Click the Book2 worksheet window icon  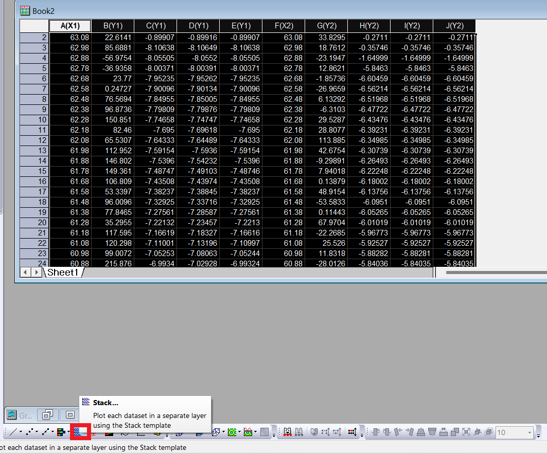tap(25, 11)
